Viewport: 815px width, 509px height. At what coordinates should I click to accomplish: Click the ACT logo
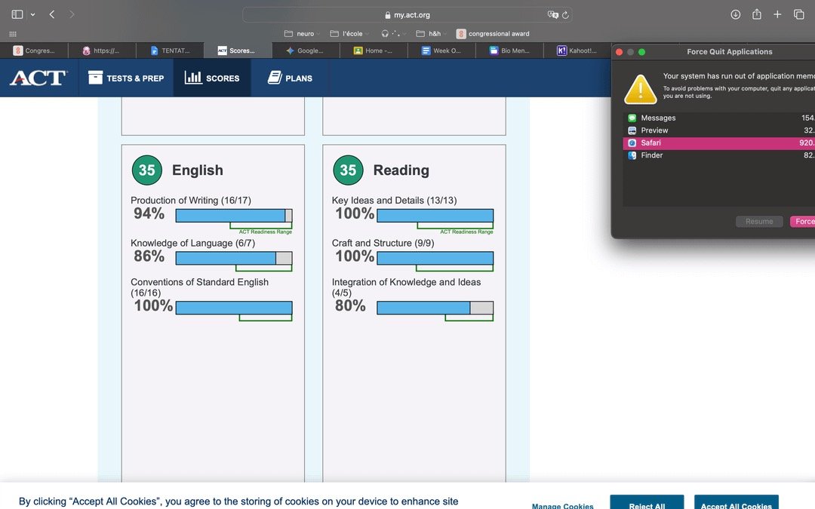pos(38,78)
